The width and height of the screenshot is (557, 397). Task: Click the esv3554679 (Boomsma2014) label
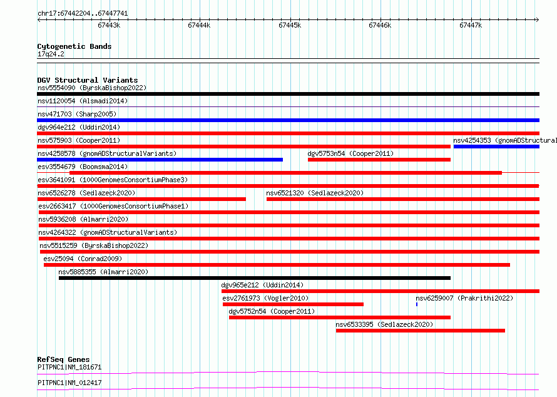(x=83, y=167)
